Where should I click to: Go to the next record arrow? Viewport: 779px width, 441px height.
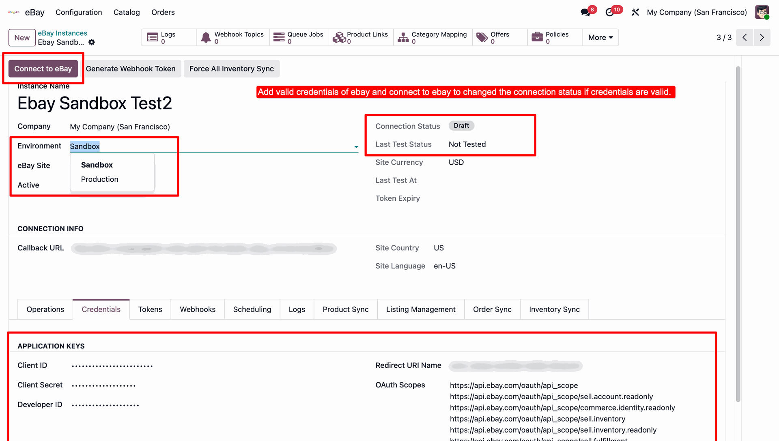(x=762, y=37)
